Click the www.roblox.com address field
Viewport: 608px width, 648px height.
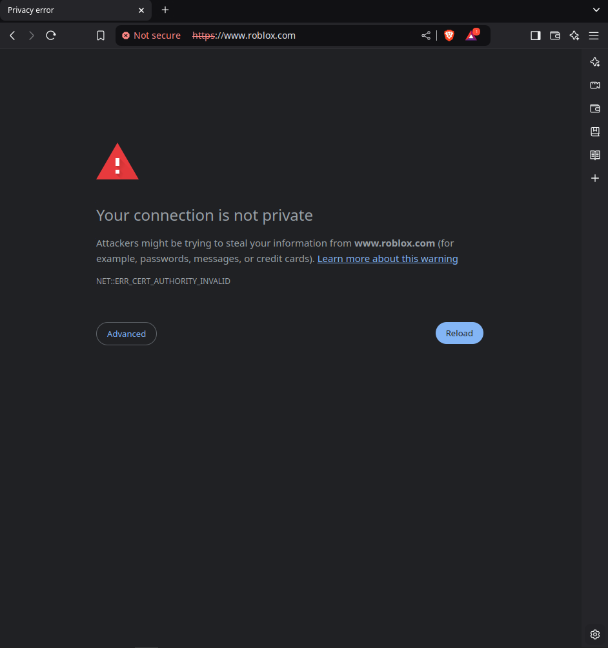click(244, 35)
